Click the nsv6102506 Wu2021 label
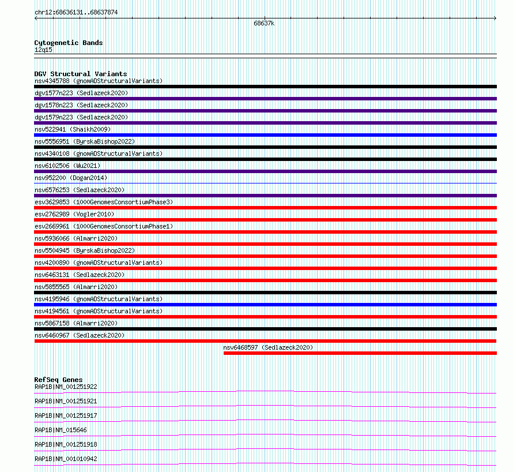Screen dimensions: 513x472 [x=67, y=166]
